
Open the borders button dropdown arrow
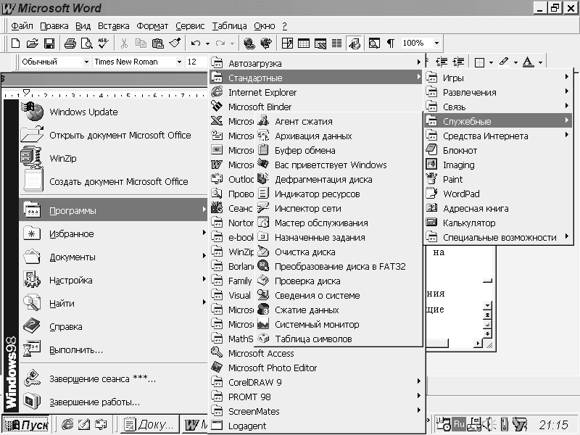[x=492, y=62]
